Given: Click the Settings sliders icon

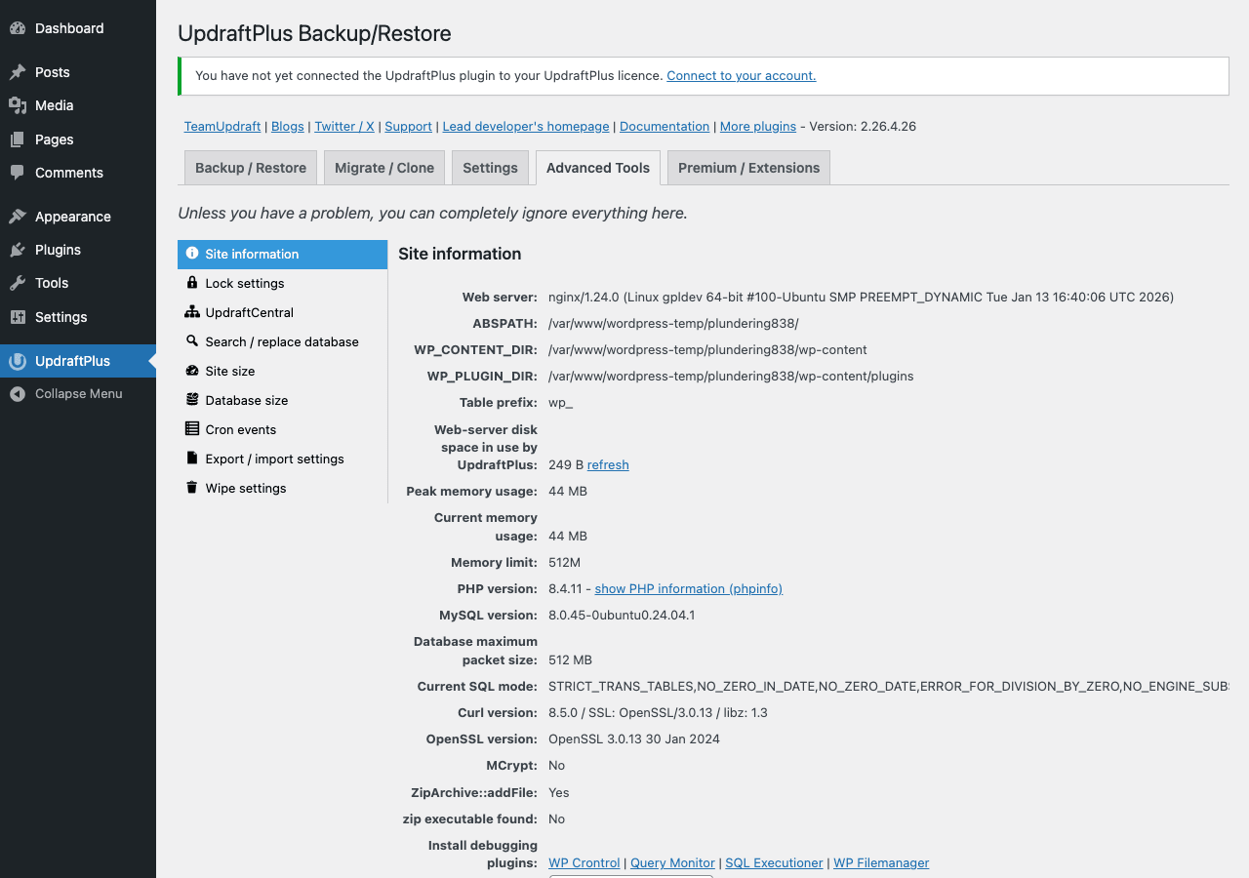Looking at the screenshot, I should [x=18, y=317].
